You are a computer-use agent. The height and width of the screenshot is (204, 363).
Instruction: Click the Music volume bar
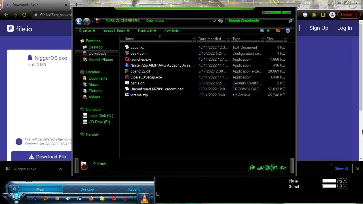pos(329,181)
